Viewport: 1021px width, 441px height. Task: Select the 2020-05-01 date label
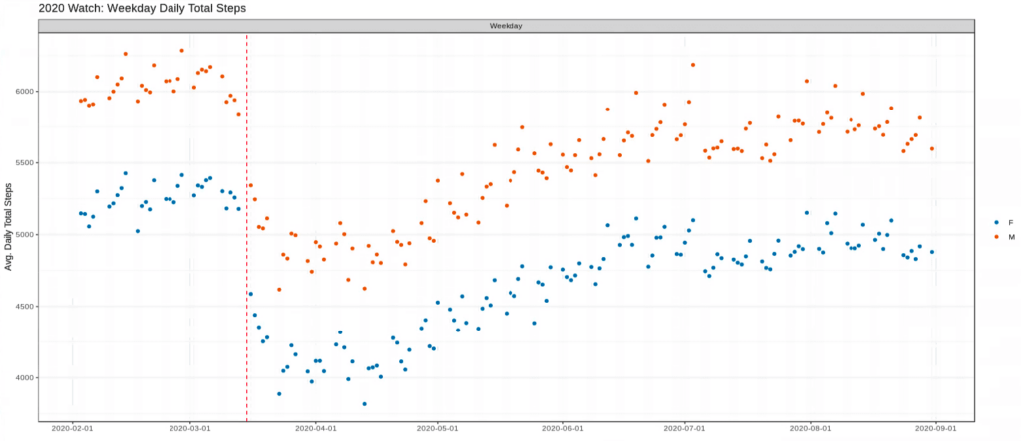pos(439,428)
